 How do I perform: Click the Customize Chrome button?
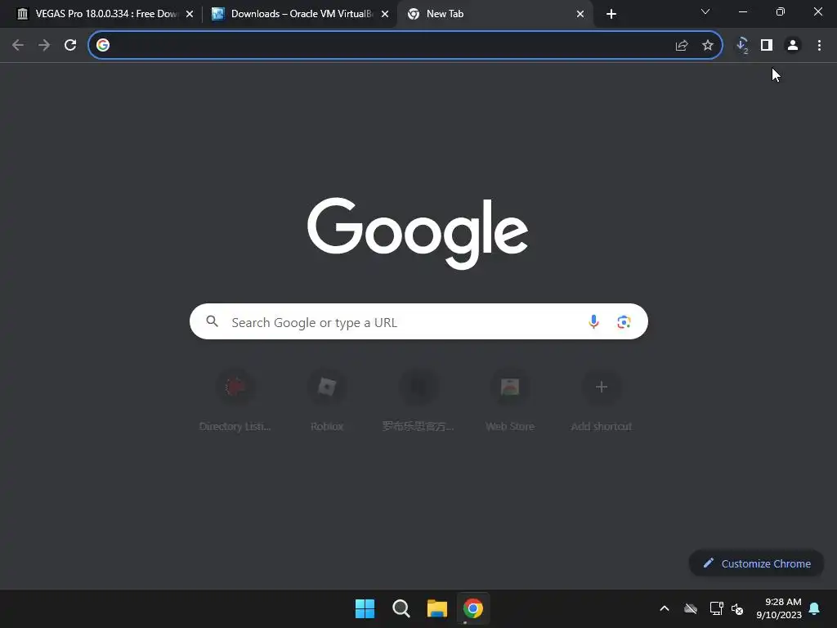click(756, 563)
